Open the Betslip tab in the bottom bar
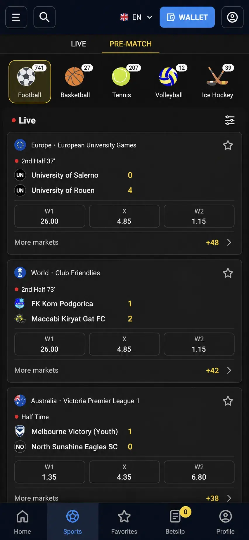The width and height of the screenshot is (249, 540). tap(175, 522)
